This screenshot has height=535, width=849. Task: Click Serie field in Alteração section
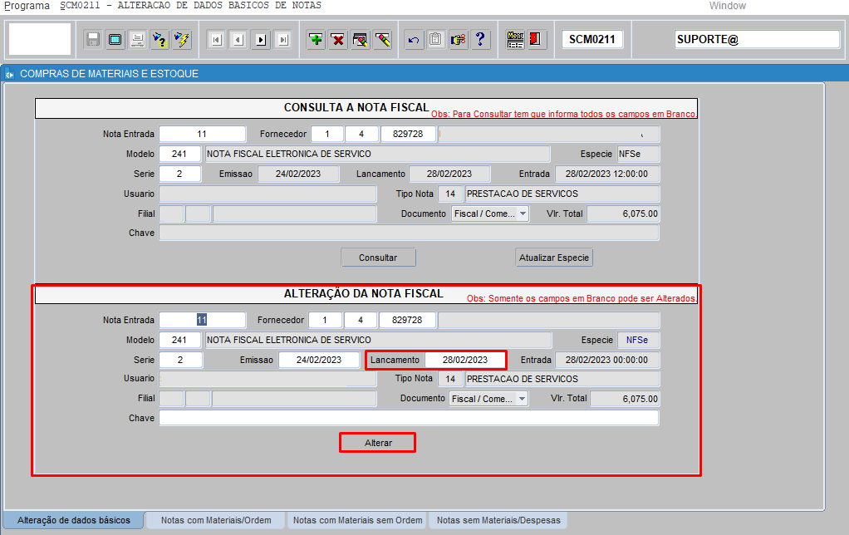point(181,360)
